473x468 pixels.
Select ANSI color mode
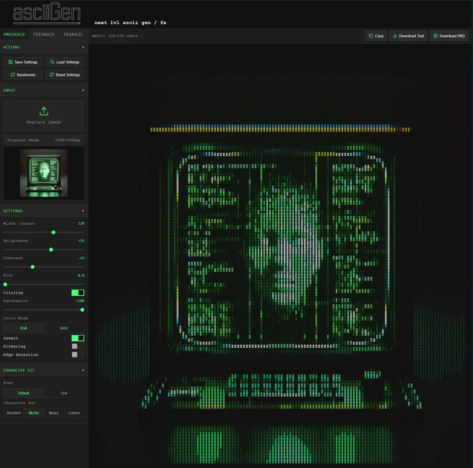(64, 328)
